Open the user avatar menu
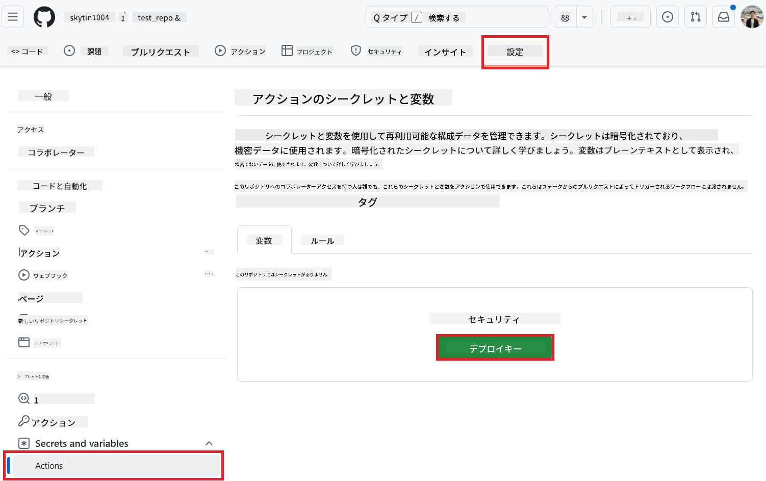Screen dimensions: 766x481 752,17
